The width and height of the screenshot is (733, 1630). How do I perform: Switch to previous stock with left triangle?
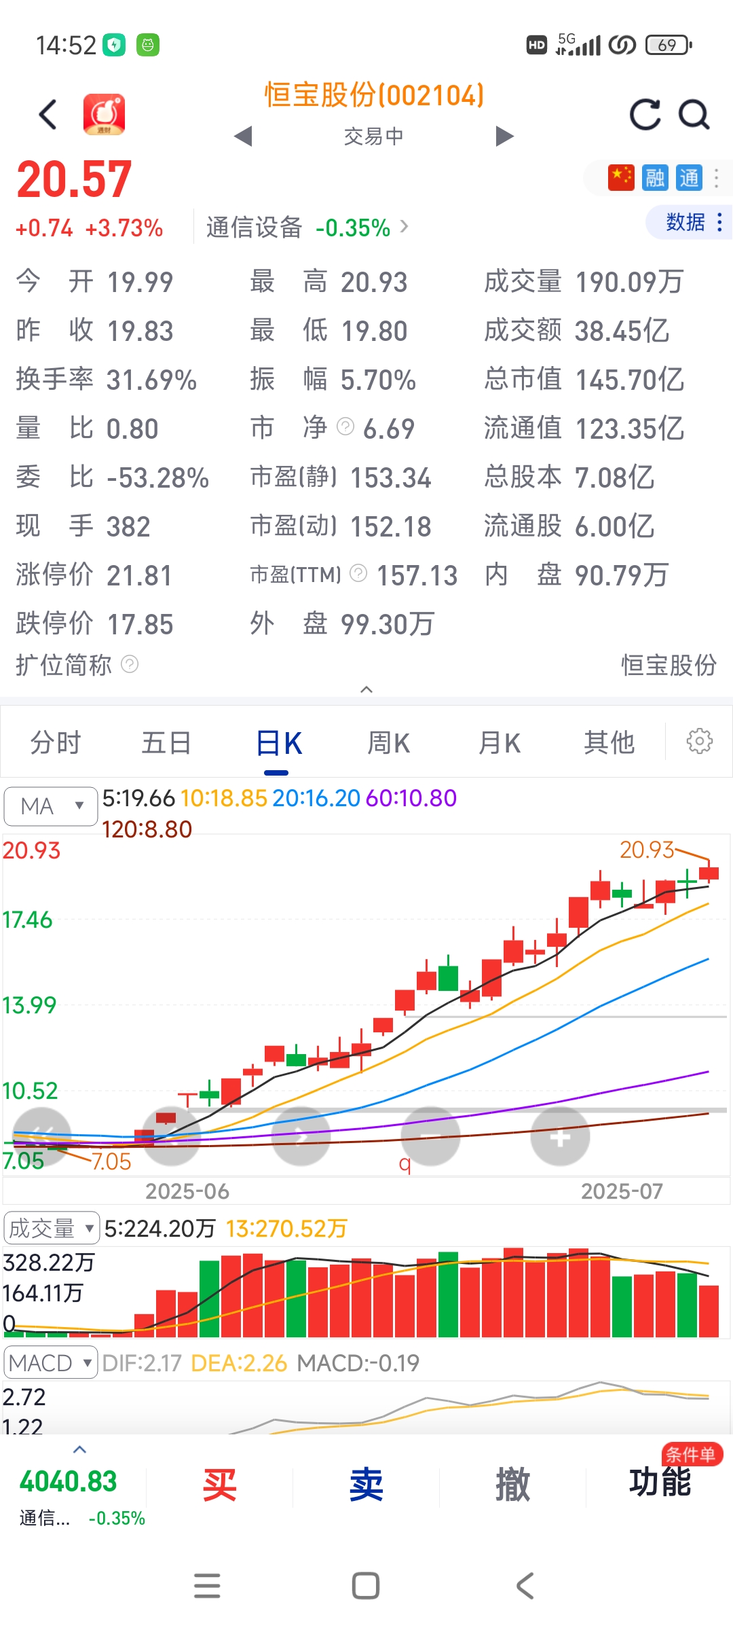(243, 136)
